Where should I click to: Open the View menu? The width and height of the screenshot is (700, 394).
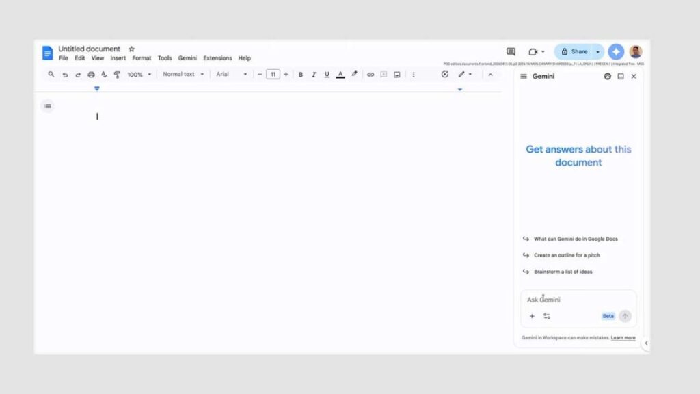point(97,58)
